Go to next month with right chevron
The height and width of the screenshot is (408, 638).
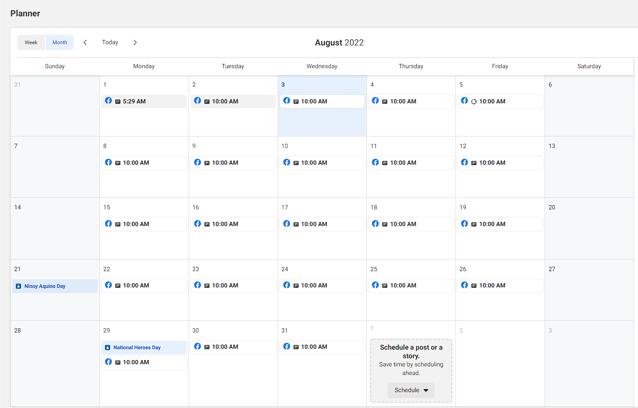135,42
